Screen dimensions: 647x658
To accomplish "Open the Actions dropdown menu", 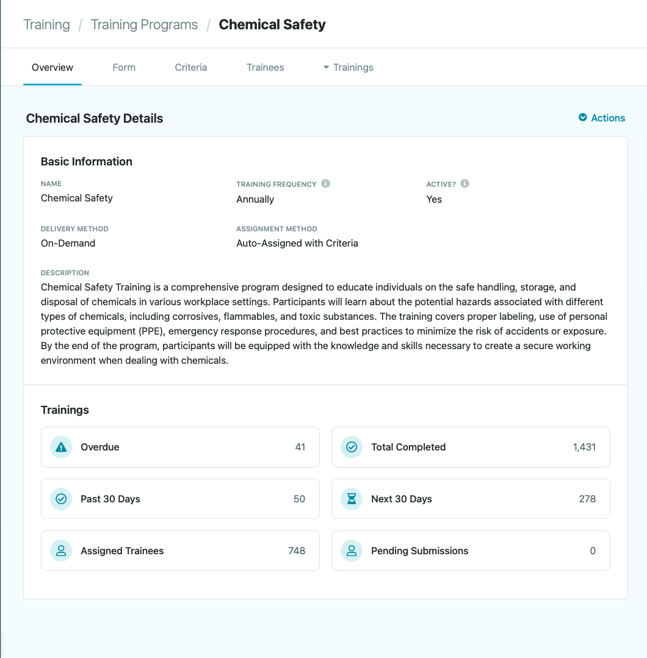I will (x=602, y=118).
